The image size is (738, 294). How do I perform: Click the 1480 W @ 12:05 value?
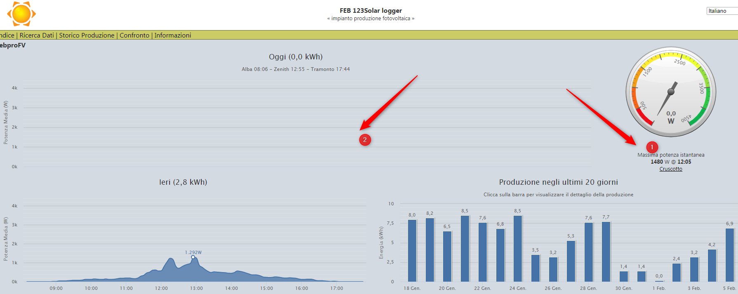click(x=671, y=162)
